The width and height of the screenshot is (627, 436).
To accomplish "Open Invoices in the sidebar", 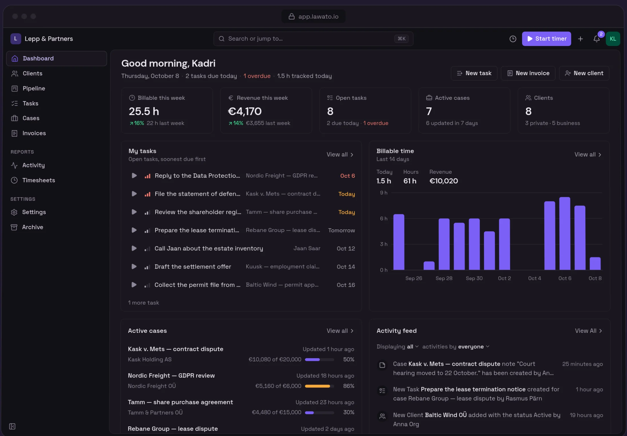I will 57,133.
